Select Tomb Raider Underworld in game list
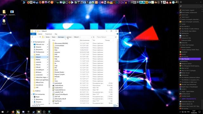Screen dimensions: 203x114 tap(189, 13)
